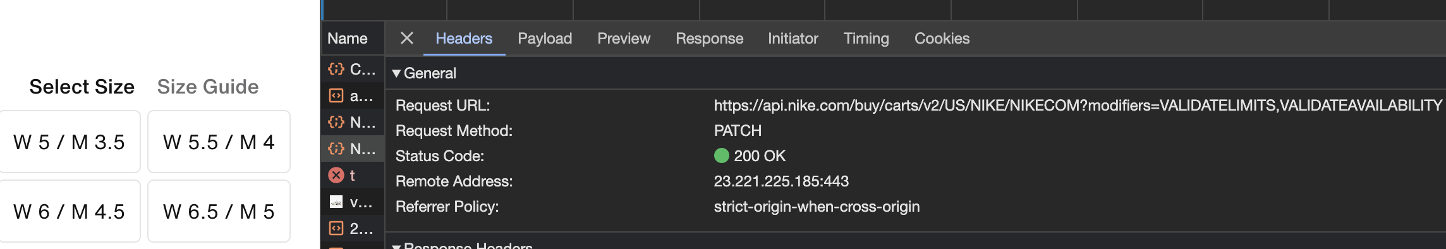The width and height of the screenshot is (1446, 249).
Task: Open the Cookies tab
Action: pos(942,39)
